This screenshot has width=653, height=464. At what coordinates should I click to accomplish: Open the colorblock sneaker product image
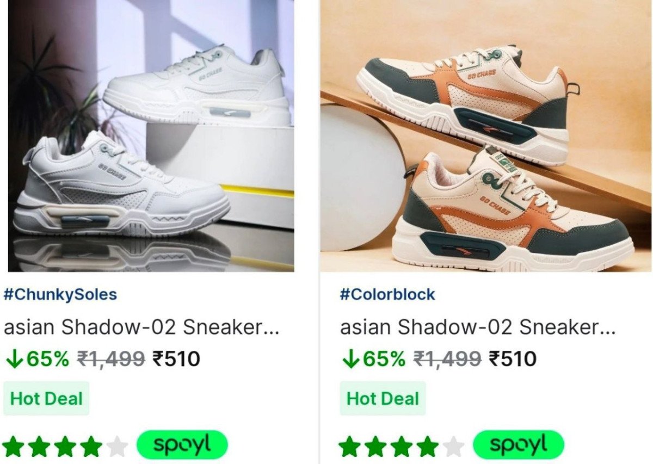[485, 136]
